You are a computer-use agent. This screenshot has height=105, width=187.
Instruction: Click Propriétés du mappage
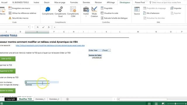(x=155, y=8)
